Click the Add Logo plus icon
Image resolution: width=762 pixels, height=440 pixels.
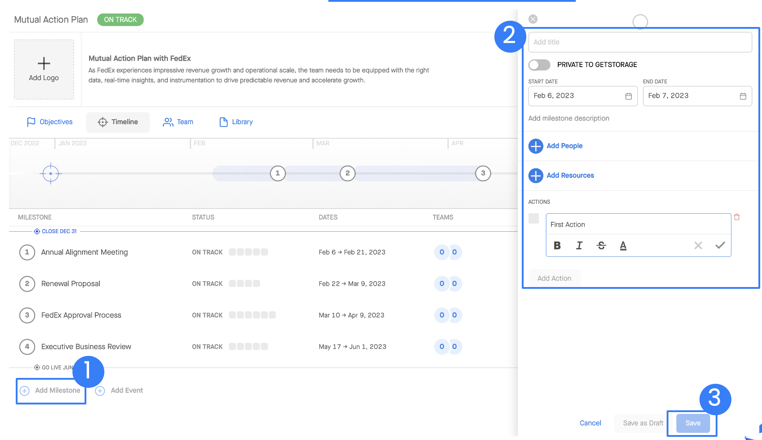click(x=44, y=63)
